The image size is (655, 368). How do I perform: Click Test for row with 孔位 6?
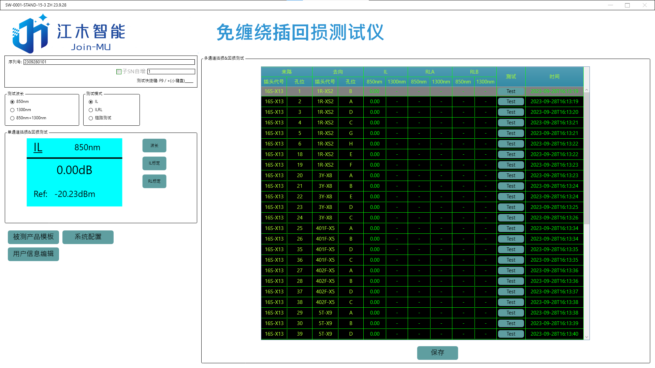511,144
